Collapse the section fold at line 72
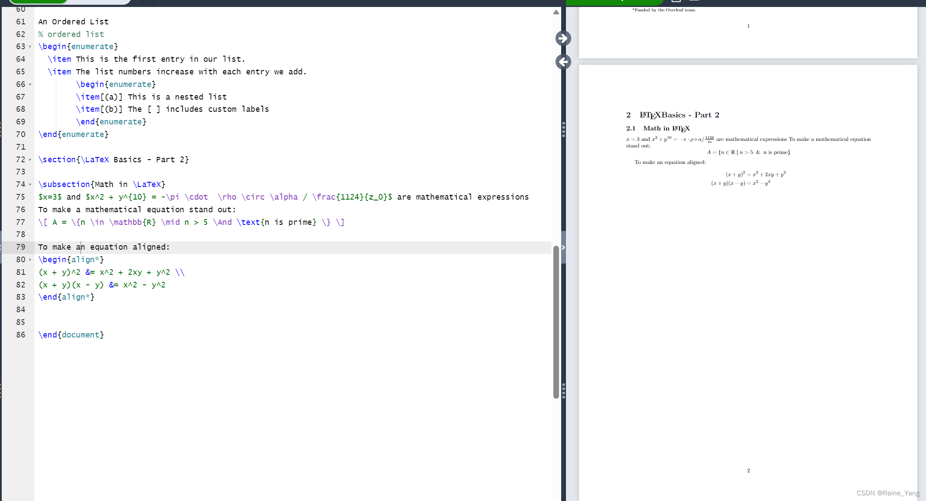This screenshot has height=501, width=926. tap(30, 160)
